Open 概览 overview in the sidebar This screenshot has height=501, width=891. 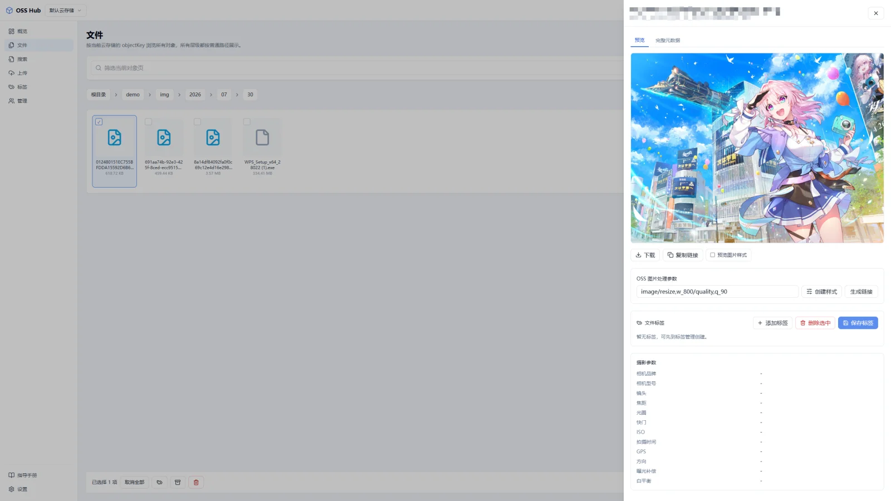39,31
